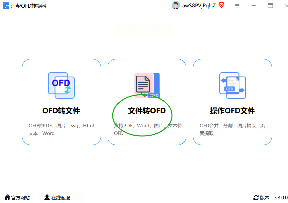This screenshot has width=288, height=203.
Task: Open the 操作OFD文件 heading
Action: coord(232,111)
